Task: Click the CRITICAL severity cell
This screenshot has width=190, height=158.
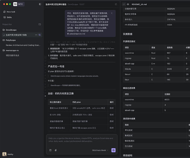Action: 171,20
